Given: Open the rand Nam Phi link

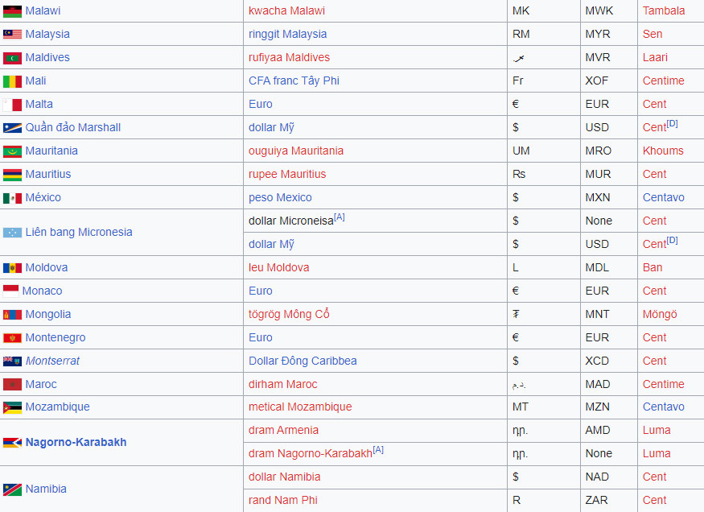Looking at the screenshot, I should [x=282, y=500].
